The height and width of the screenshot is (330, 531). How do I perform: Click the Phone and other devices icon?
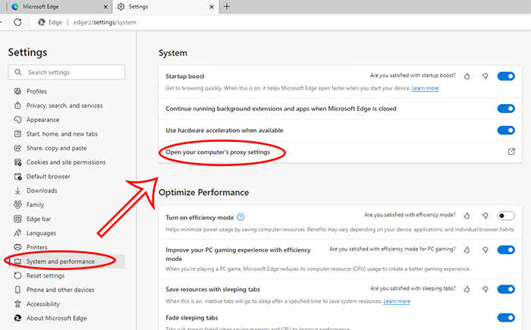coord(17,290)
